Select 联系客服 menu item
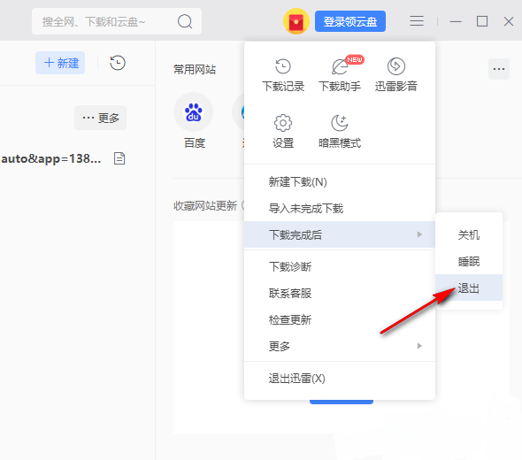 [340, 294]
